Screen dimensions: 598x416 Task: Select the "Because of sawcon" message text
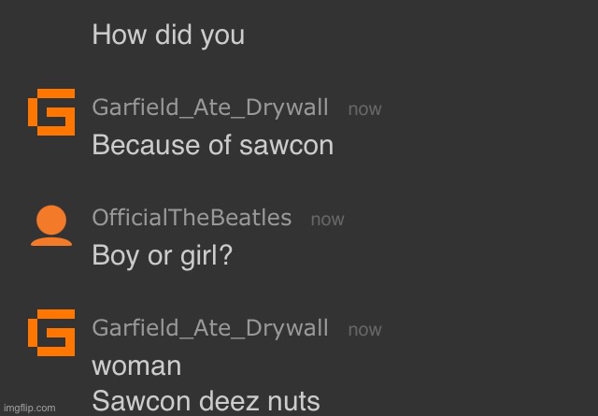point(212,146)
